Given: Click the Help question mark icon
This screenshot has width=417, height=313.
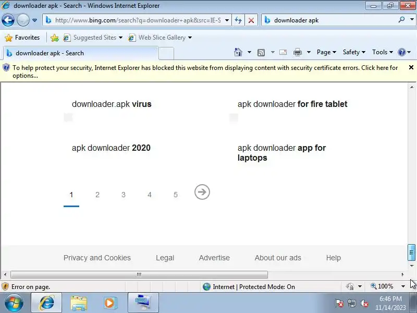Looking at the screenshot, I should tap(401, 52).
